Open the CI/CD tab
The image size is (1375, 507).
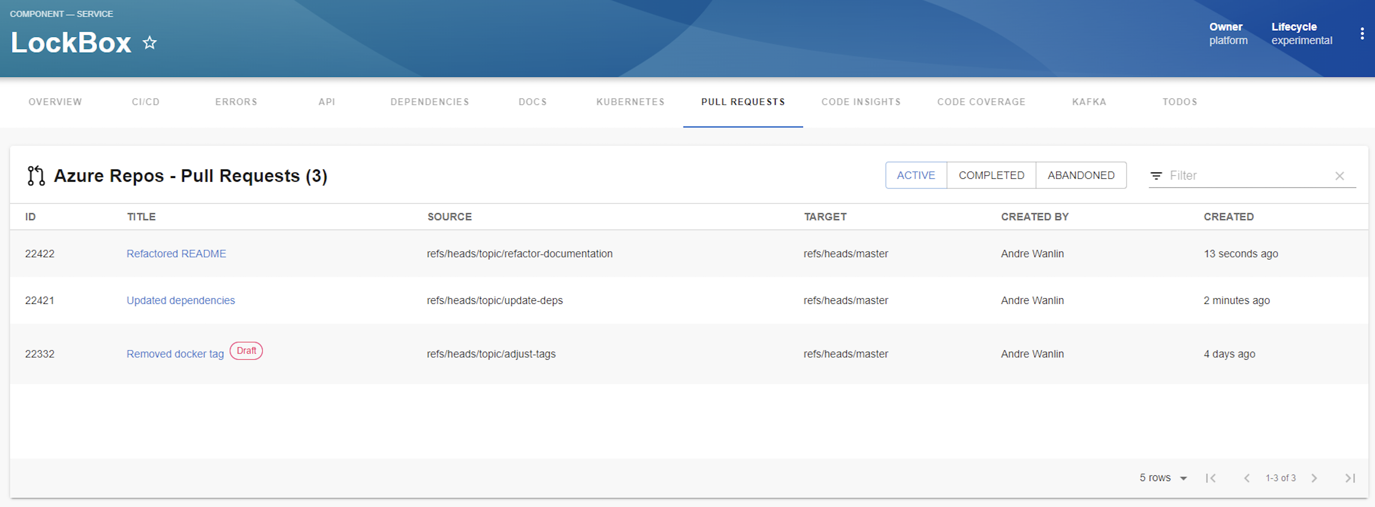(146, 102)
